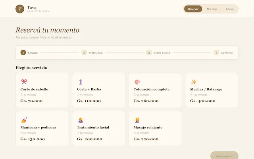Click the price Gs. 220.000
254x159 pixels.
tap(146, 139)
